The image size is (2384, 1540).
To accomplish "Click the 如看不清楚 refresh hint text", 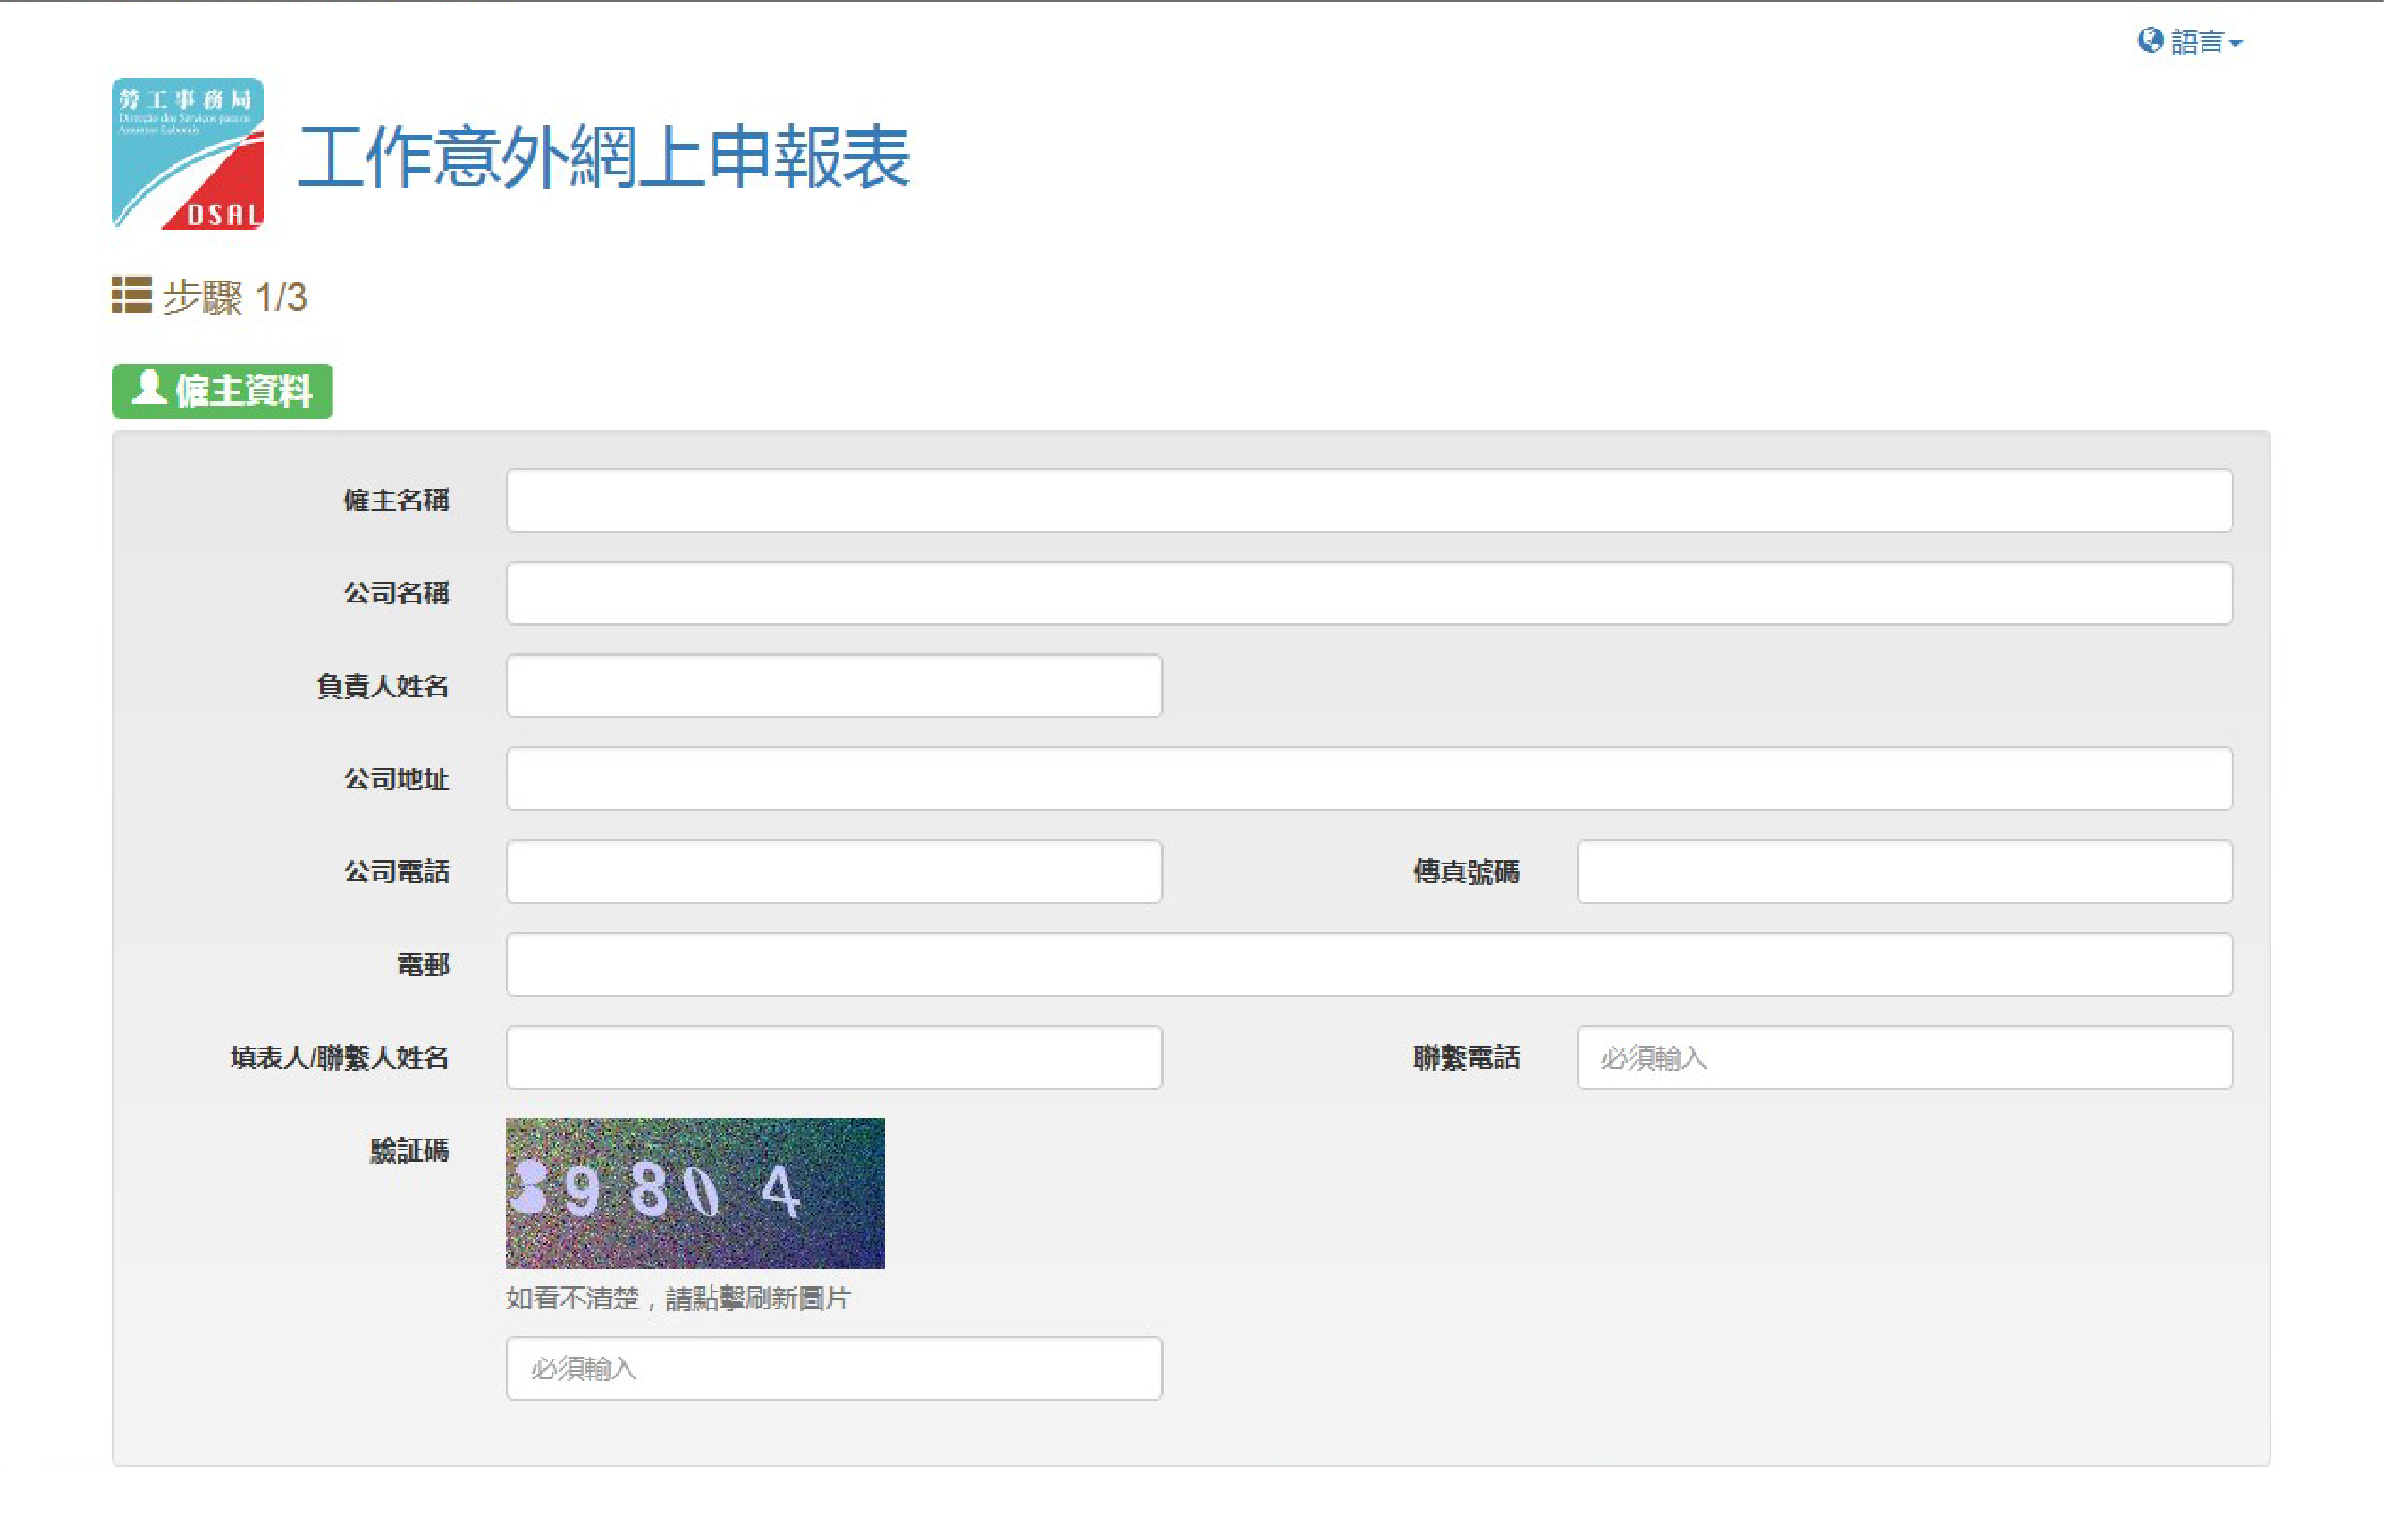I will point(678,1299).
